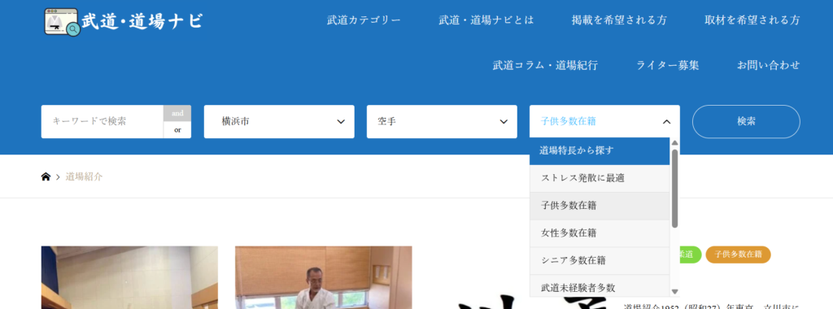This screenshot has width=833, height=309.
Task: Click the scrollbar up arrow in dropdown list
Action: 674,142
